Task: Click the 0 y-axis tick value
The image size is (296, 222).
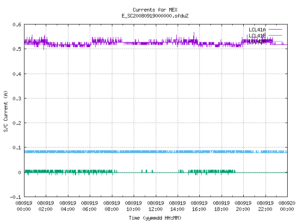Action: tap(19, 173)
